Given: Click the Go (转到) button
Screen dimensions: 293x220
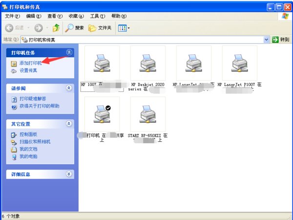Looking at the screenshot, I should click(281, 40).
